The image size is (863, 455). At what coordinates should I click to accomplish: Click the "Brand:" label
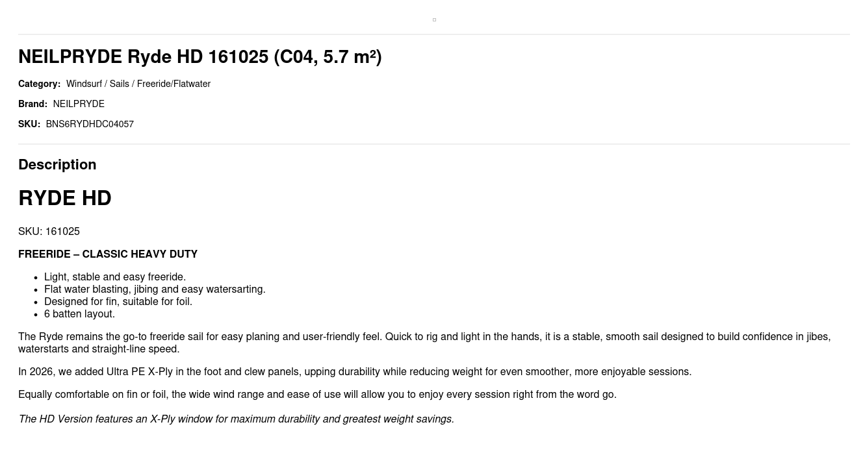[x=32, y=104]
